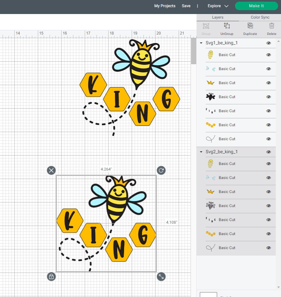
Task: Click the Make It button
Action: tap(257, 6)
